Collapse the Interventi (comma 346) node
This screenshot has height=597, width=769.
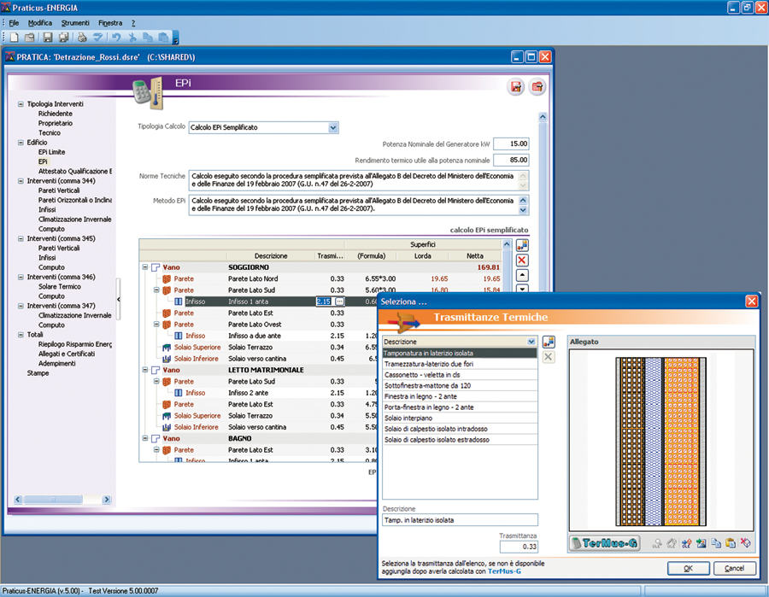point(21,277)
